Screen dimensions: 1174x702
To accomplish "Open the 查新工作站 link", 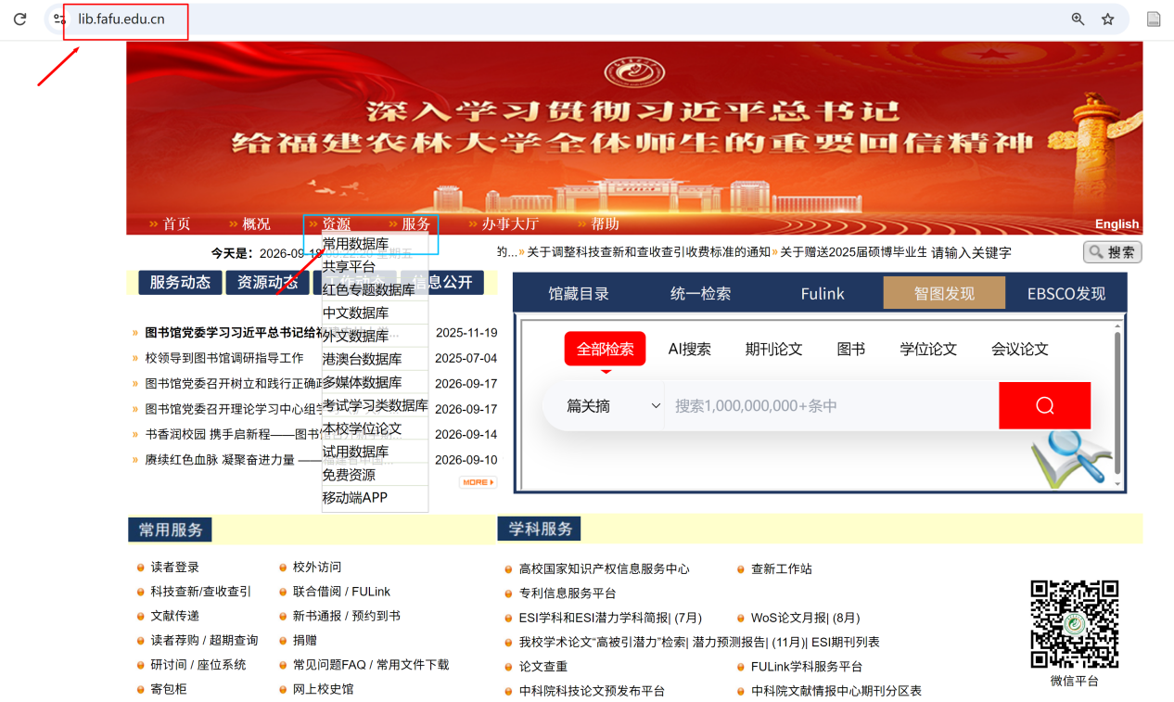I will tap(782, 568).
